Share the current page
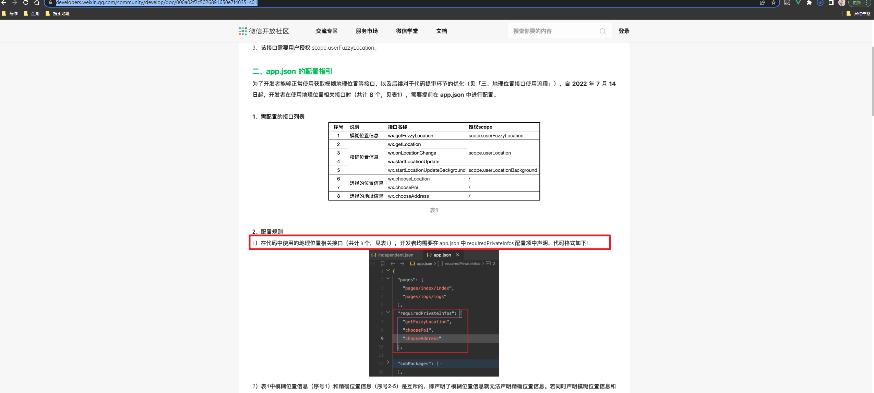 (763, 3)
